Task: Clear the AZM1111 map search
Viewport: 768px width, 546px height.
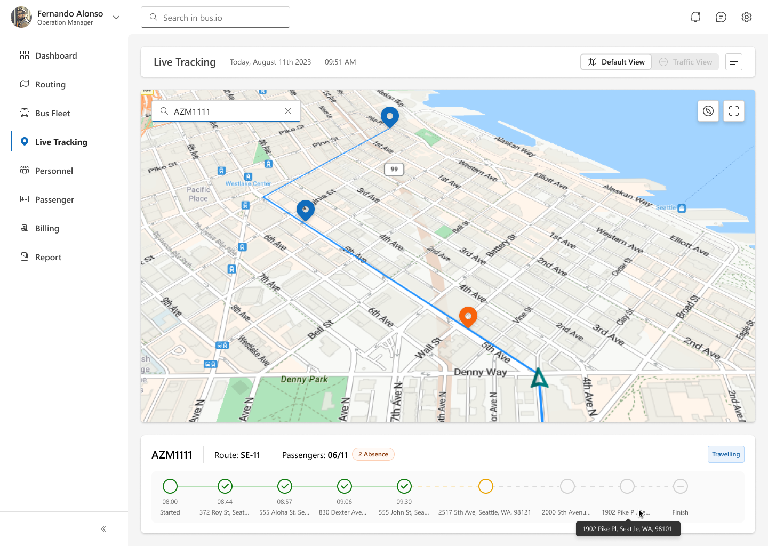Action: (x=288, y=111)
